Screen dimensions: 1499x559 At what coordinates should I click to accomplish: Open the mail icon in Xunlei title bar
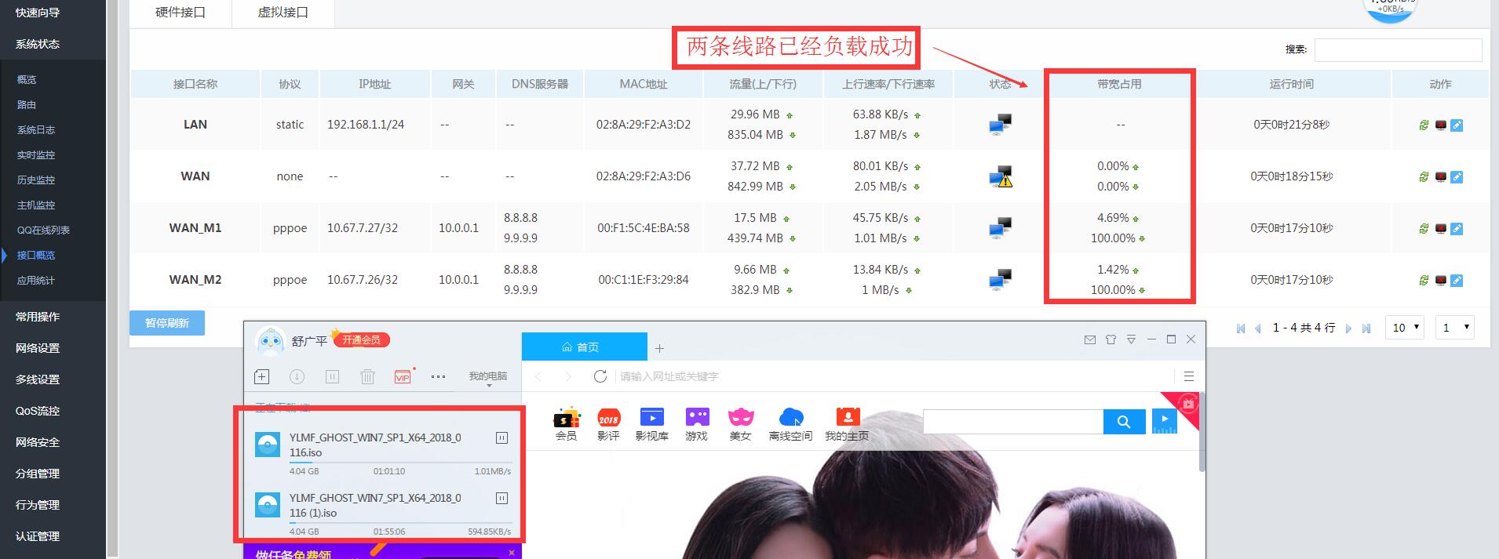tap(1089, 339)
